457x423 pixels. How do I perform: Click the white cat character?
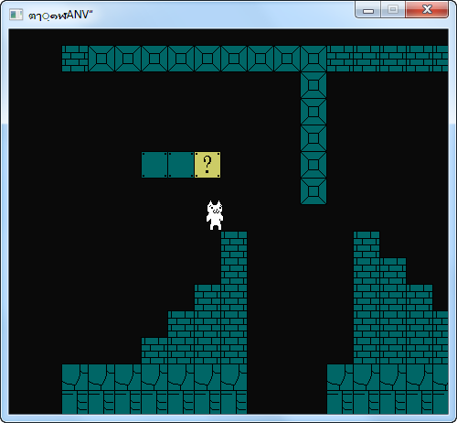[215, 215]
